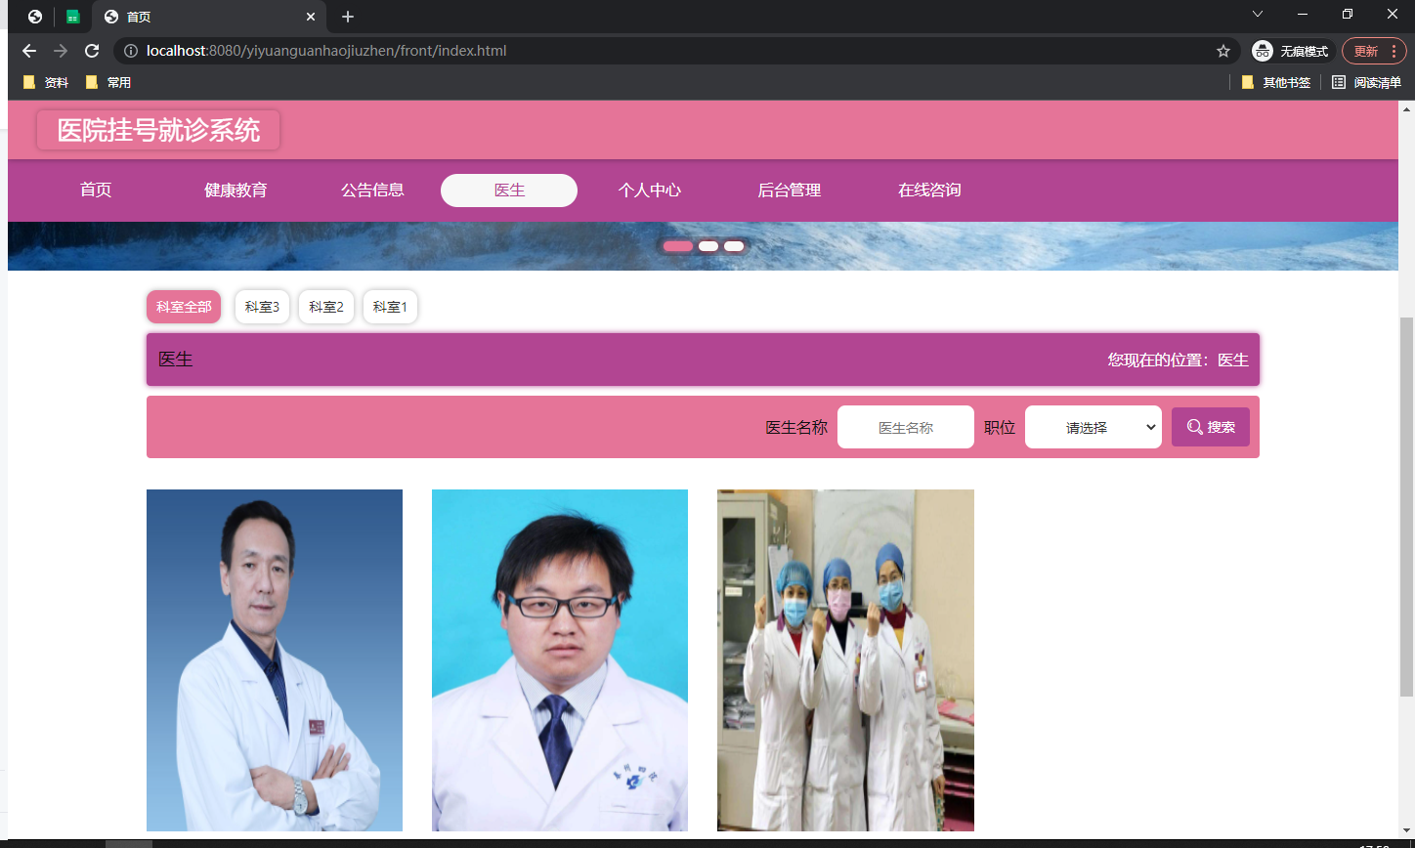Click the 医生名称 search input
Image resolution: width=1415 pixels, height=848 pixels.
pyautogui.click(x=906, y=427)
